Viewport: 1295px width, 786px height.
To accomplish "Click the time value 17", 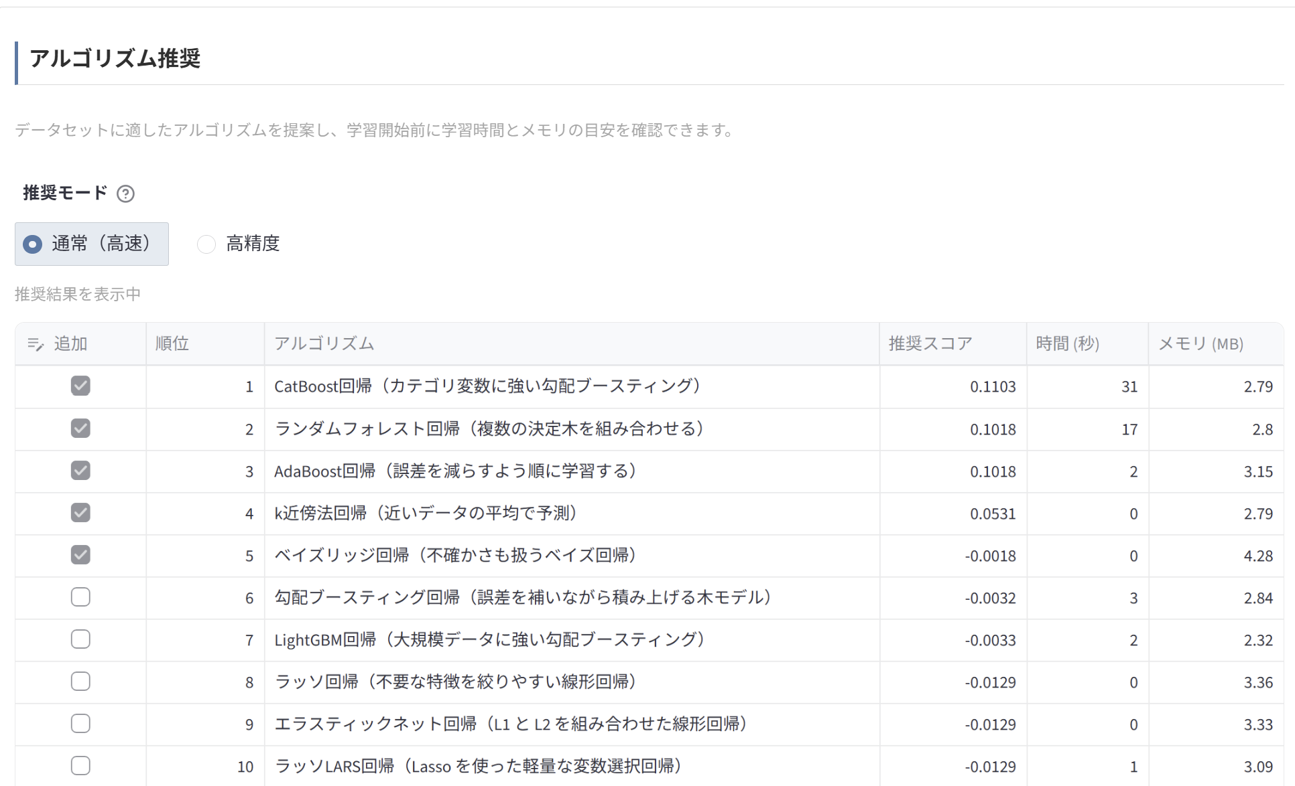I will 1129,429.
